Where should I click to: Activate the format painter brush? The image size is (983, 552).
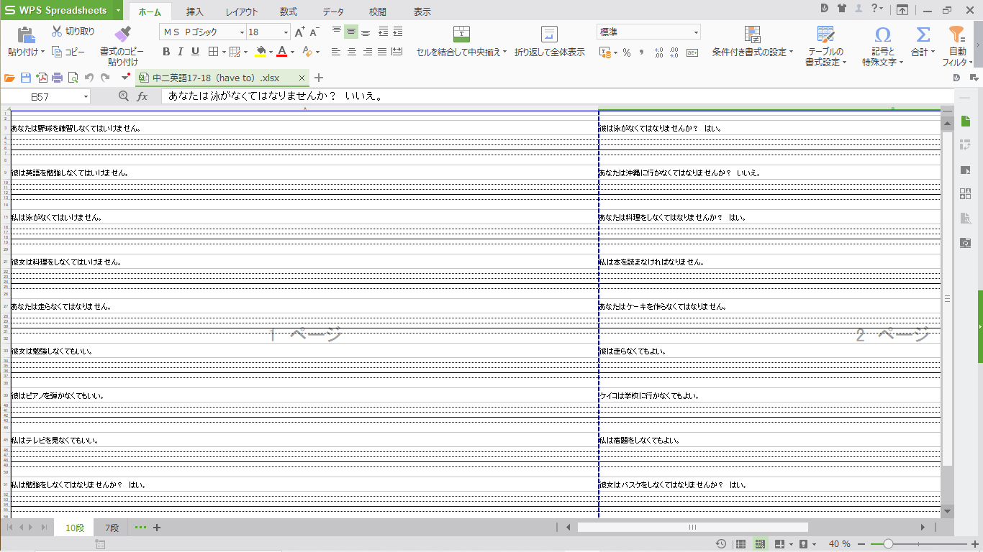tap(122, 34)
